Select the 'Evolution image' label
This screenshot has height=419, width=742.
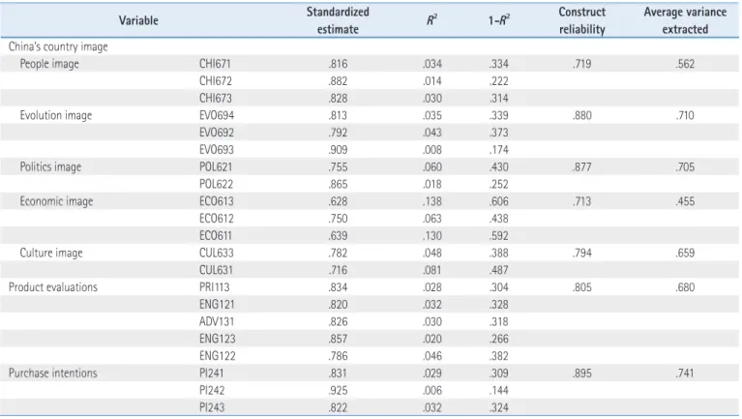(56, 115)
